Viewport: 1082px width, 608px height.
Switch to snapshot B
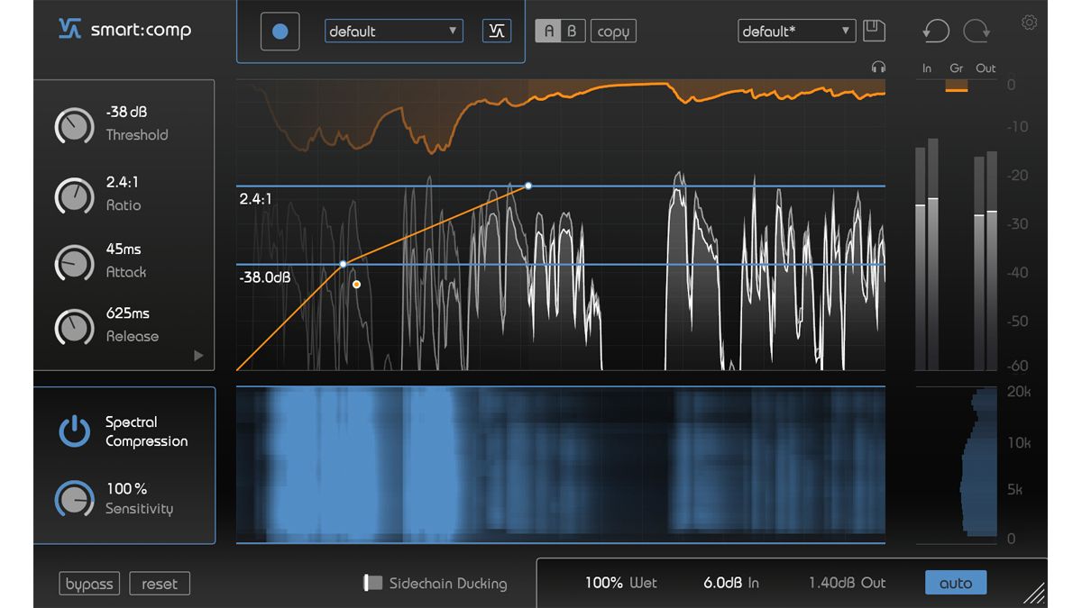click(572, 30)
